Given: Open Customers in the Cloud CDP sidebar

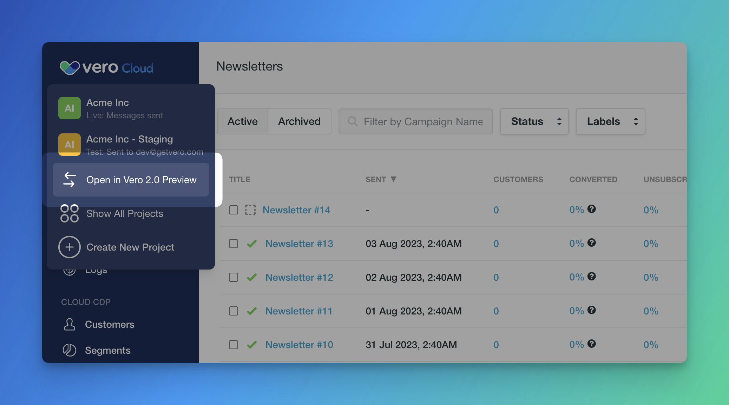Looking at the screenshot, I should click(x=109, y=325).
